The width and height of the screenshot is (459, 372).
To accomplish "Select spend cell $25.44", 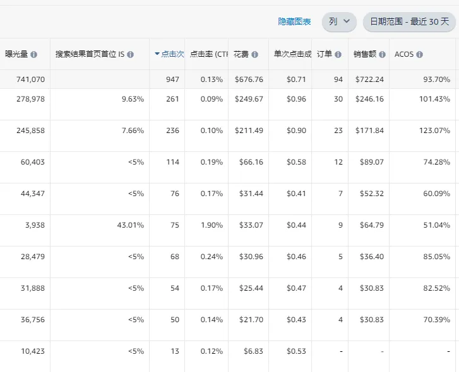I will [x=251, y=288].
